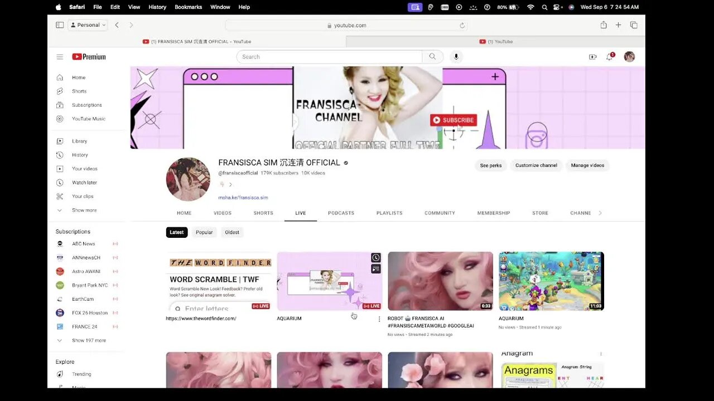The width and height of the screenshot is (714, 401).
Task: Expand the channel description chevron
Action: pos(230,185)
